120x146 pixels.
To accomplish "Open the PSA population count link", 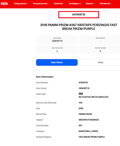I will tap(57, 51).
